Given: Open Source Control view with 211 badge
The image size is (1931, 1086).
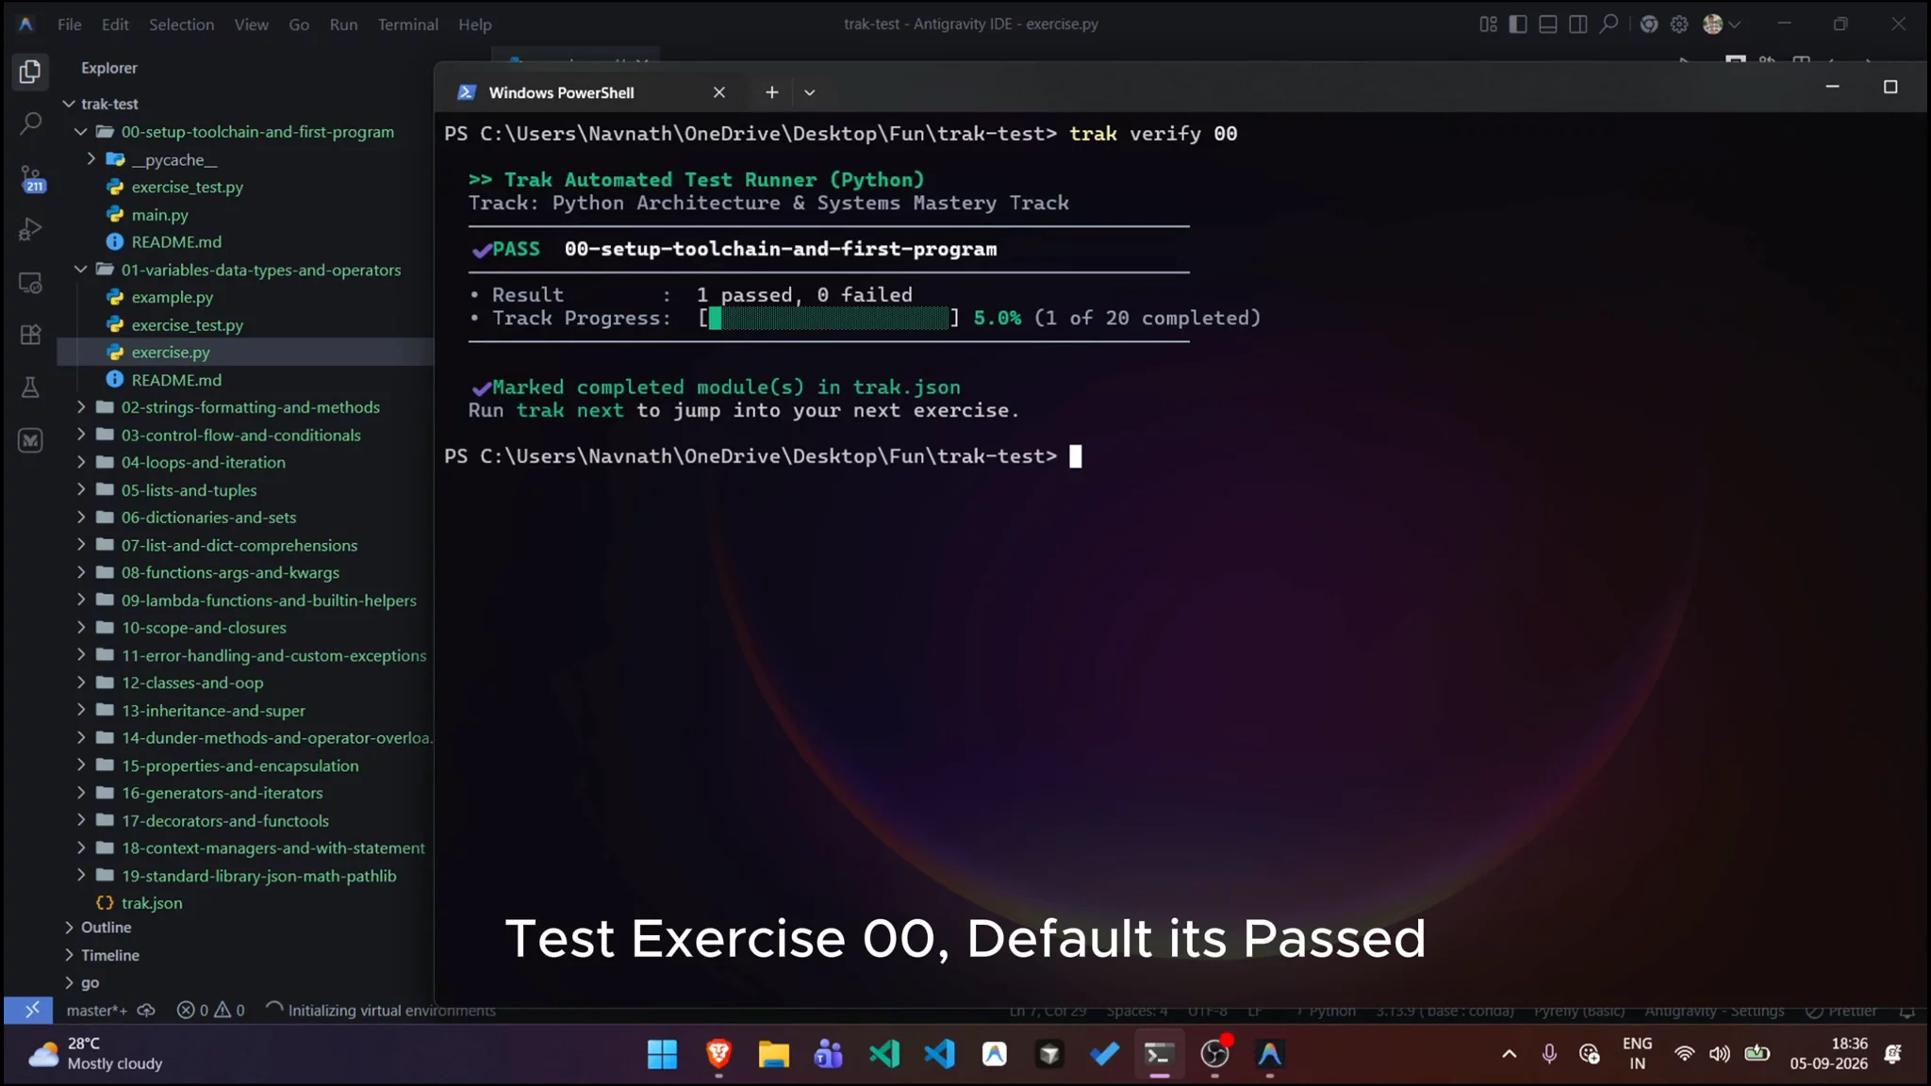Looking at the screenshot, I should (31, 178).
